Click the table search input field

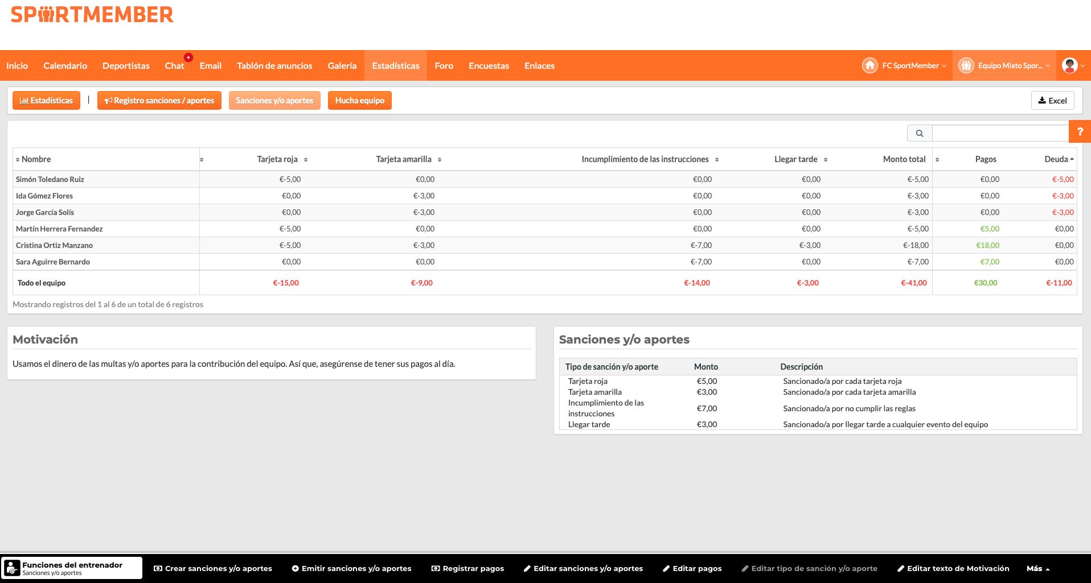1000,133
